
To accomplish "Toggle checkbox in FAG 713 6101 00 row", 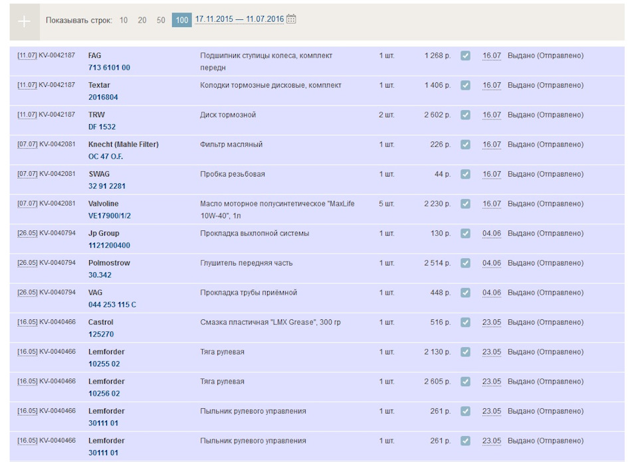I will [x=465, y=56].
